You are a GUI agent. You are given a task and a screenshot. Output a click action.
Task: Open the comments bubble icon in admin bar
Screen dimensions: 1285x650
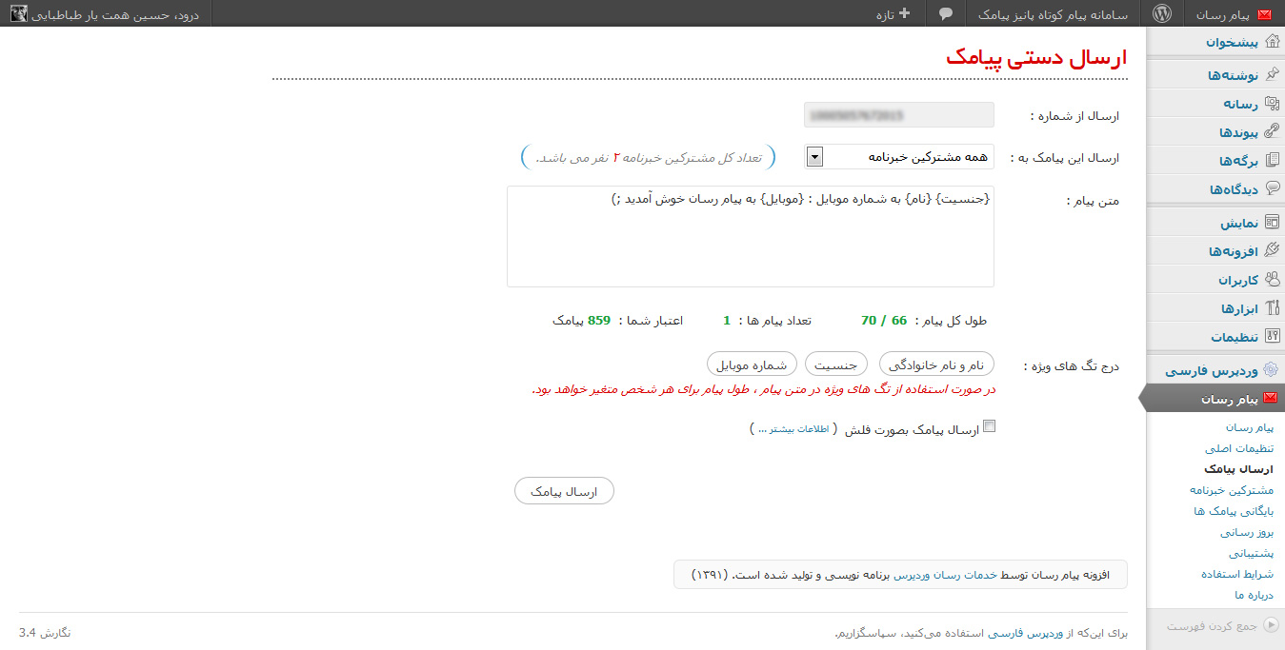click(x=946, y=13)
